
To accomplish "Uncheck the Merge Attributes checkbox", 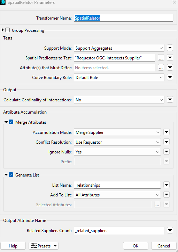I will point(11,122).
